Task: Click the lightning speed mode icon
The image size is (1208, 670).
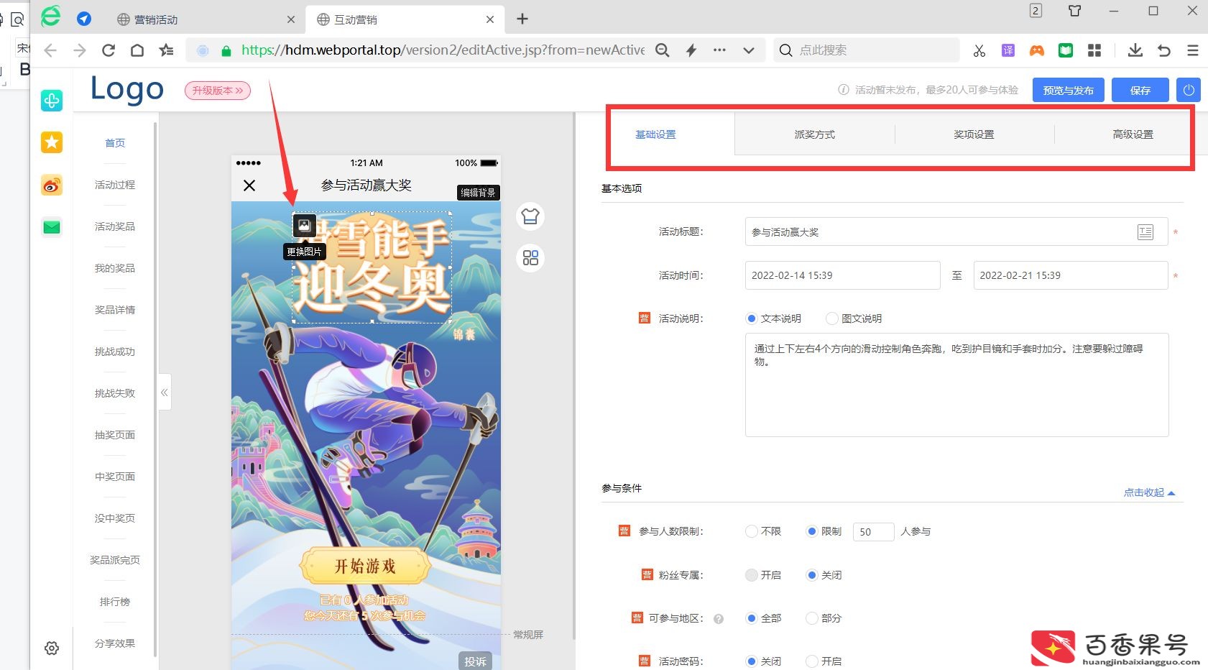Action: [x=691, y=50]
